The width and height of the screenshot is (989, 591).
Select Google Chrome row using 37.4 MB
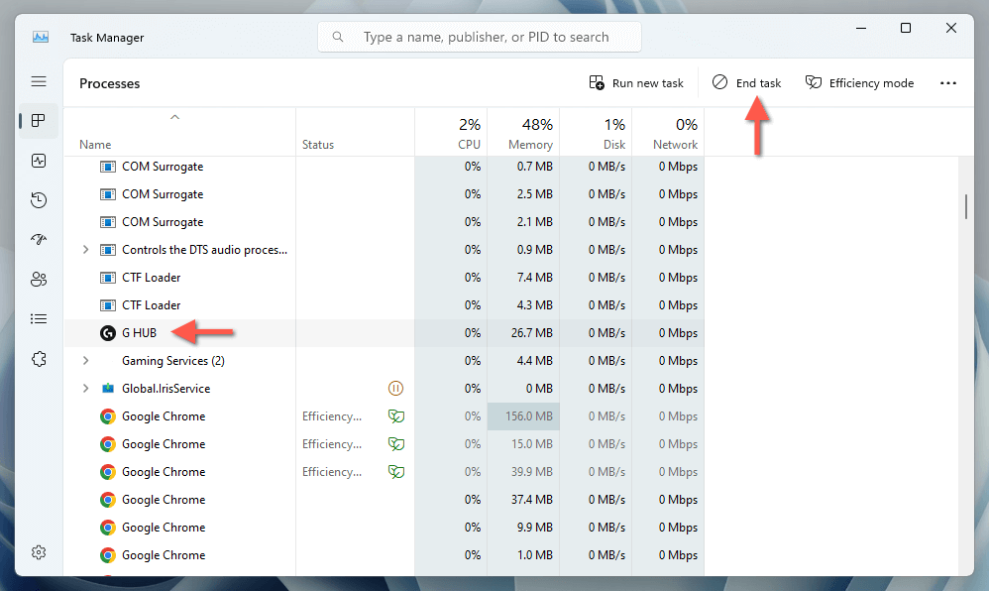(385, 500)
